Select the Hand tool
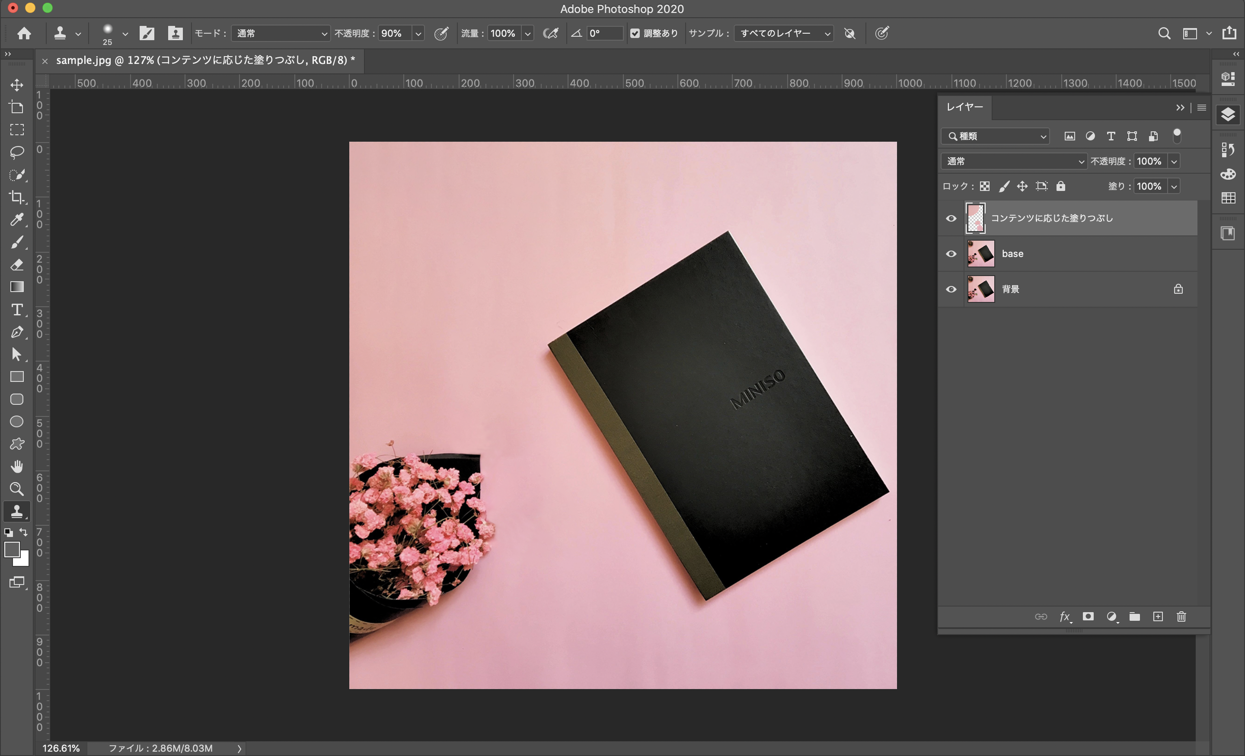1245x756 pixels. [17, 466]
